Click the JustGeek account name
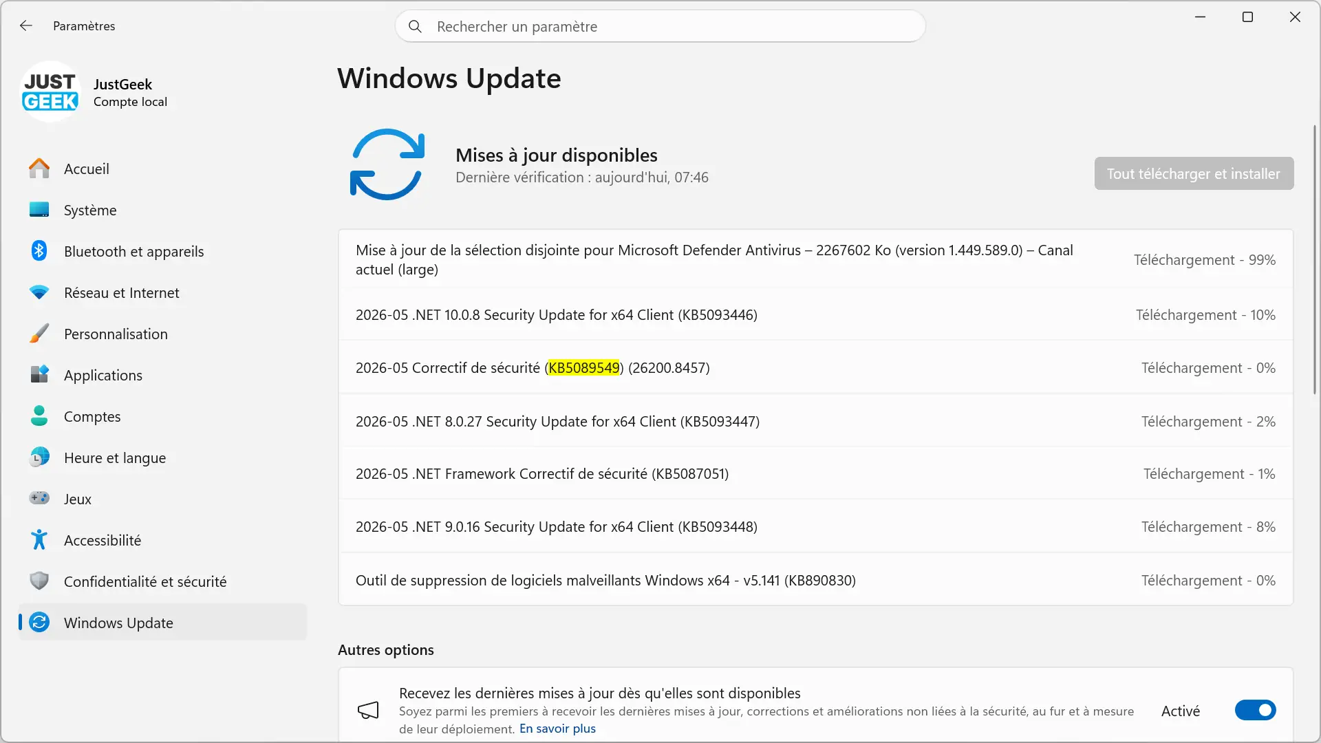 (122, 84)
